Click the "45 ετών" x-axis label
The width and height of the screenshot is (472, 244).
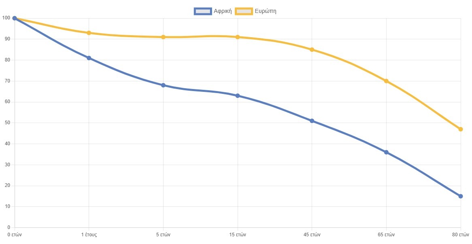pyautogui.click(x=312, y=235)
